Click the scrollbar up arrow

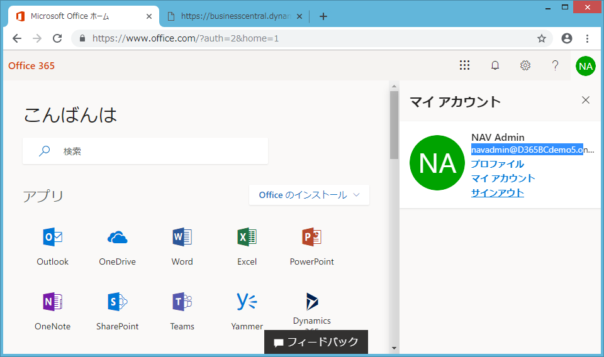[394, 86]
